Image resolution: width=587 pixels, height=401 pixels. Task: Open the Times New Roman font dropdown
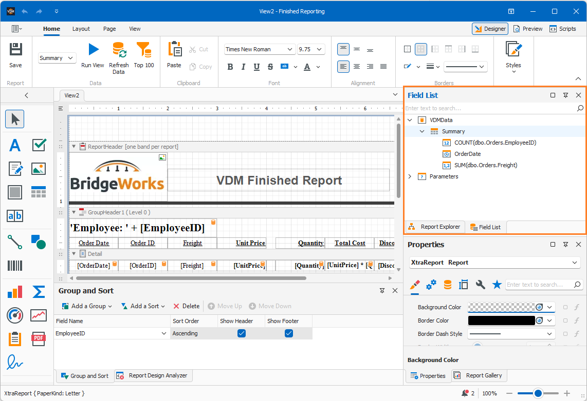point(289,49)
